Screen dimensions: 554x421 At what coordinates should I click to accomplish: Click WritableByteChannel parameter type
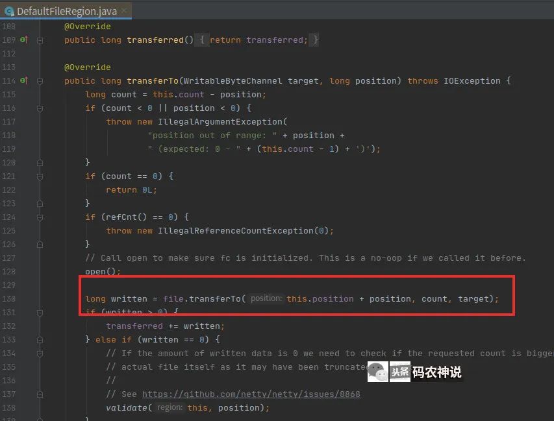click(x=233, y=81)
